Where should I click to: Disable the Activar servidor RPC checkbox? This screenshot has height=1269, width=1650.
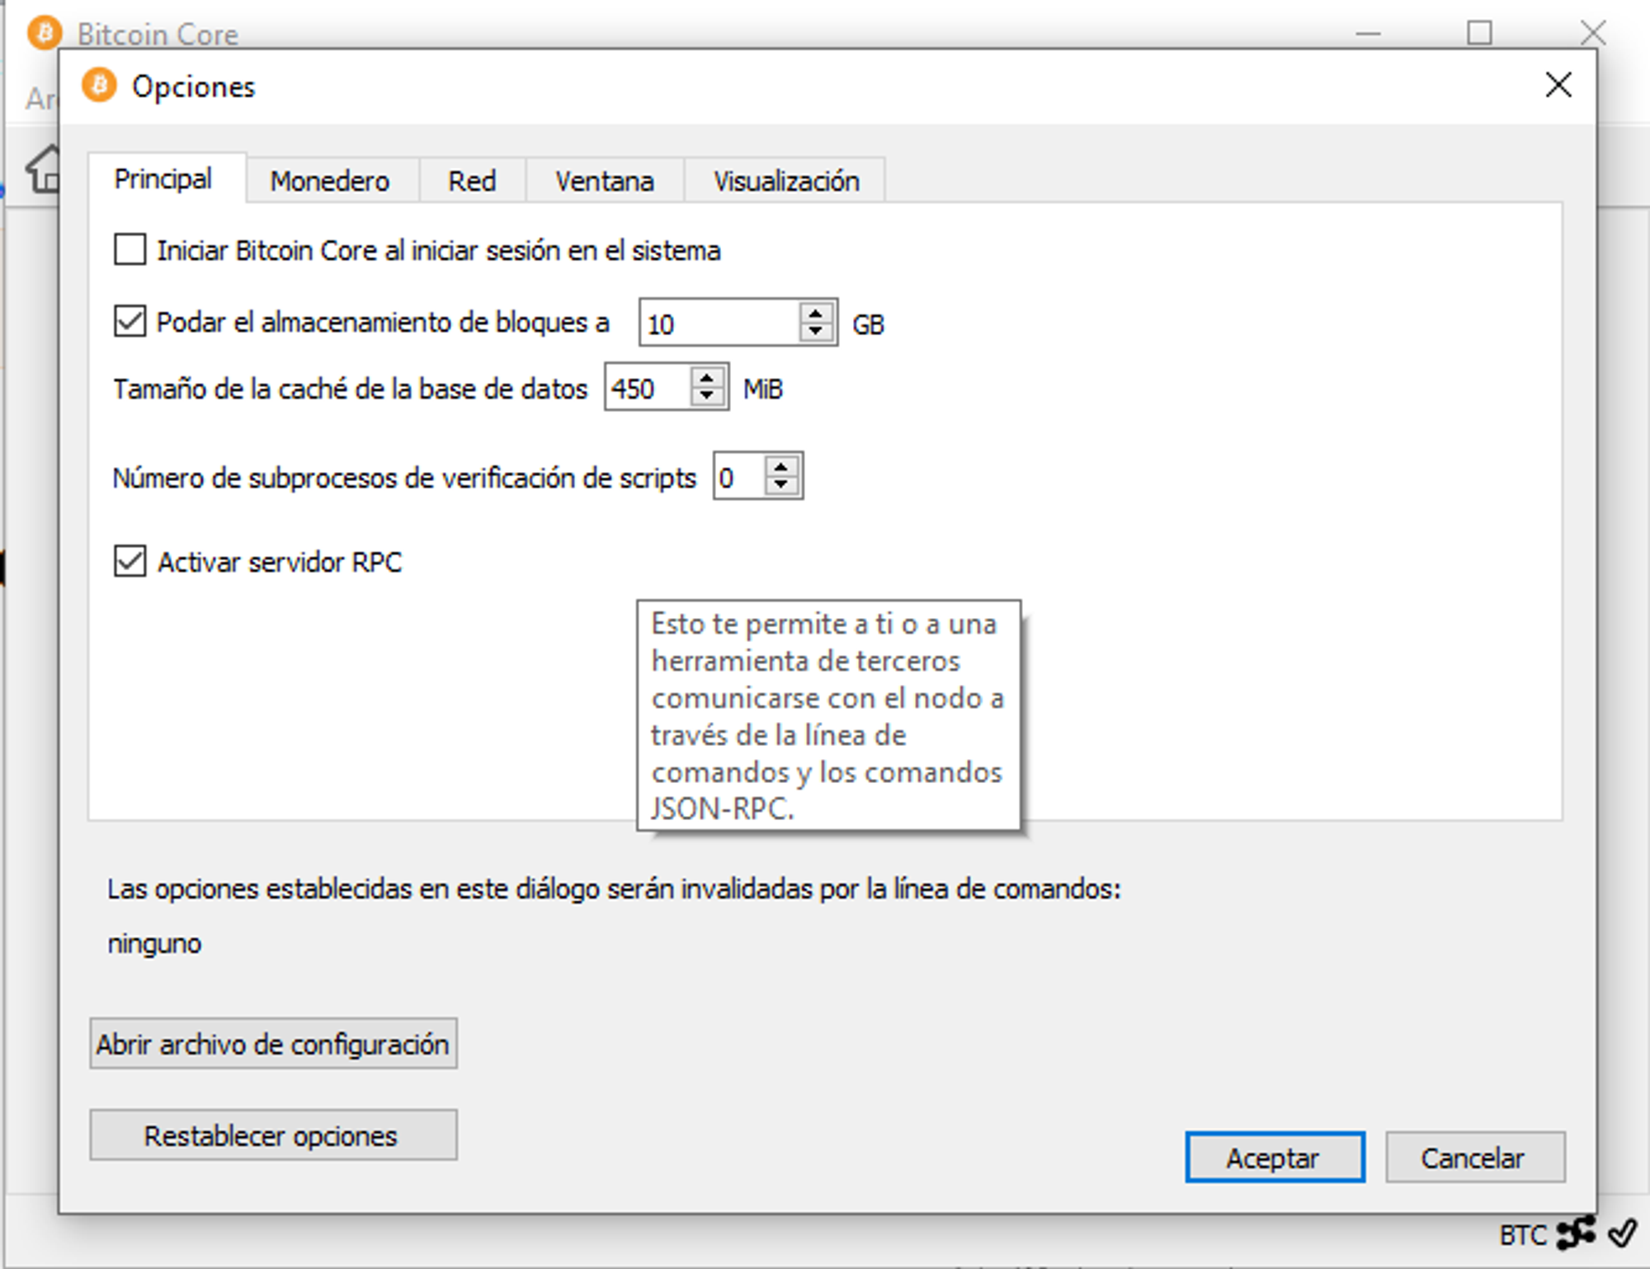coord(130,561)
